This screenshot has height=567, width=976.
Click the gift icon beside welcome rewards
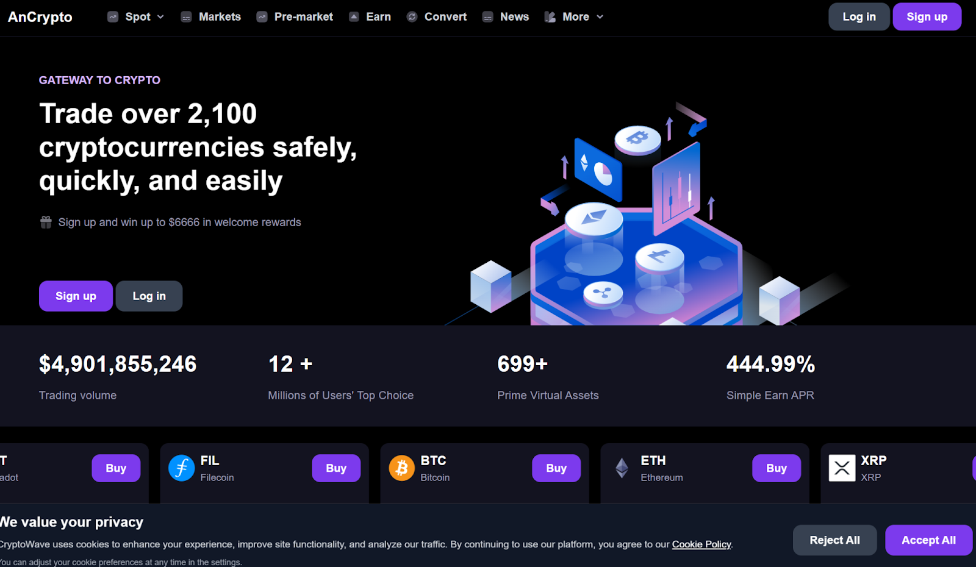click(46, 223)
